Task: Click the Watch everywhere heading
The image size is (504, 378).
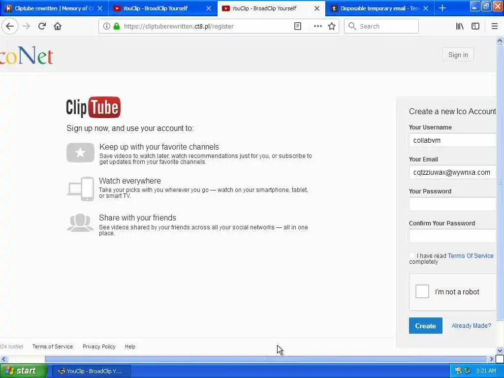Action: point(130,181)
